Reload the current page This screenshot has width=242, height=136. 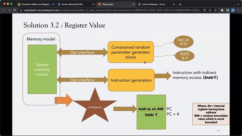click(14, 10)
